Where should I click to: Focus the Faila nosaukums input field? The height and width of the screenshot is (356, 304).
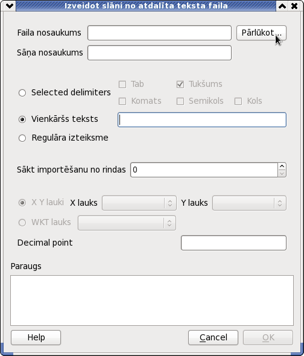tap(160, 33)
